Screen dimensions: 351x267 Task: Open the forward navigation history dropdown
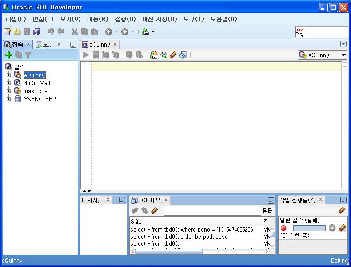(x=132, y=32)
